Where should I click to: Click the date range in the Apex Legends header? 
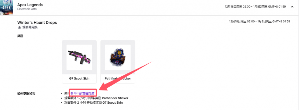[255, 7]
